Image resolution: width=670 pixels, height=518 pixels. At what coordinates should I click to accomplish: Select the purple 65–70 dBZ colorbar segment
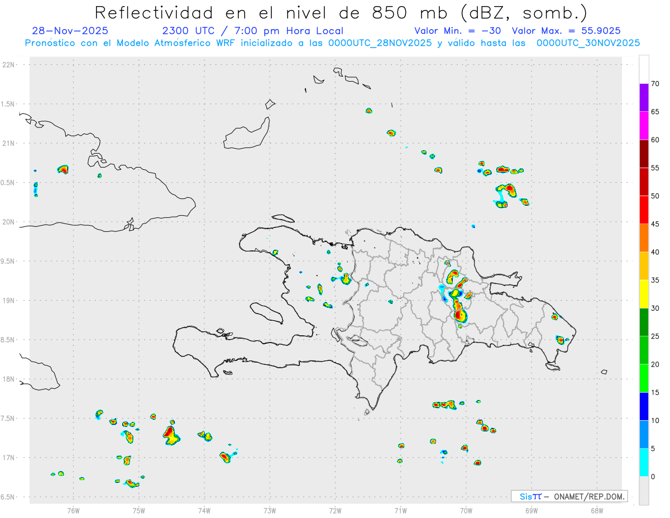(644, 98)
